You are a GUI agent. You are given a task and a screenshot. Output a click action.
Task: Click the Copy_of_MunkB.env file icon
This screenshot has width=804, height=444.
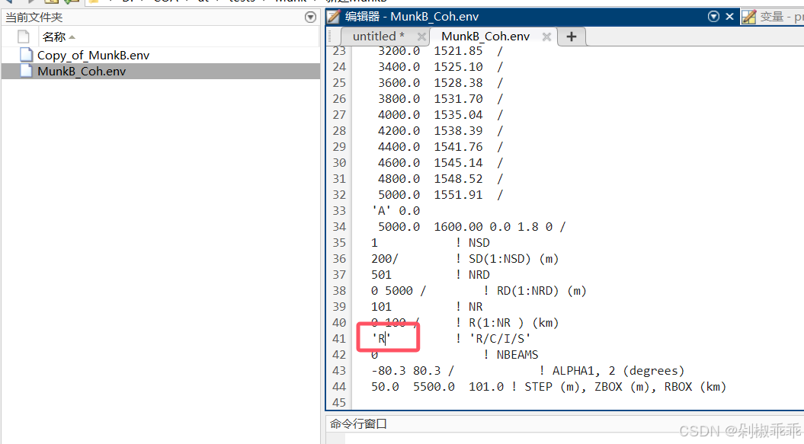pos(26,55)
